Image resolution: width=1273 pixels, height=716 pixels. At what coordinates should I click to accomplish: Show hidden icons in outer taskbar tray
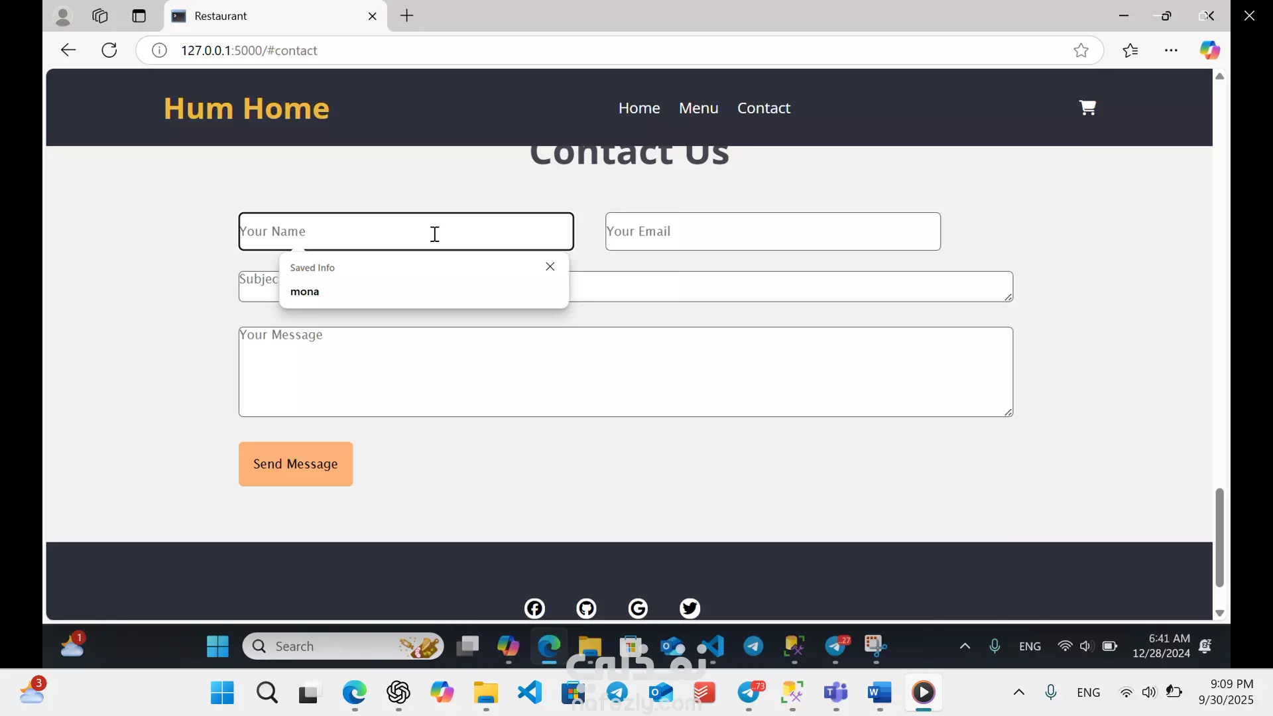tap(1019, 693)
